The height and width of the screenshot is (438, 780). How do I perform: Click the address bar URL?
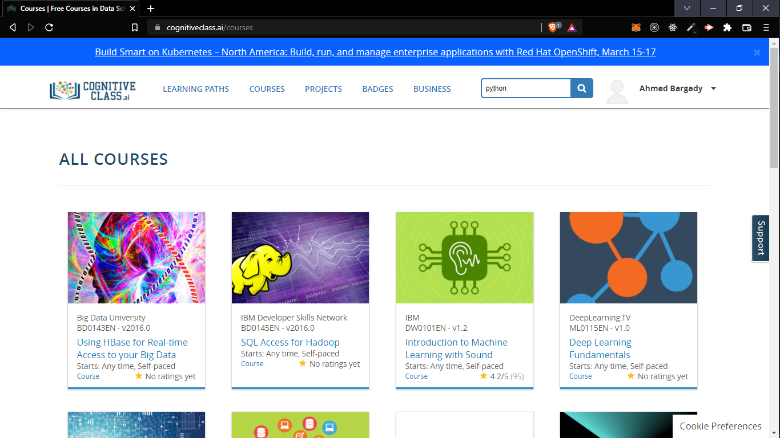pos(210,27)
